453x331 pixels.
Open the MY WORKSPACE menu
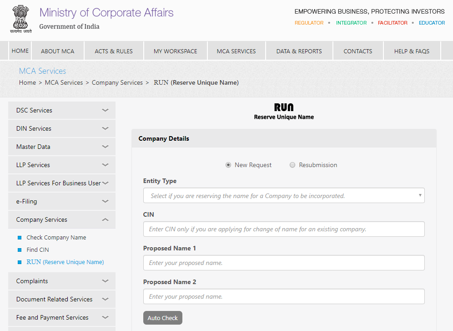pyautogui.click(x=176, y=51)
